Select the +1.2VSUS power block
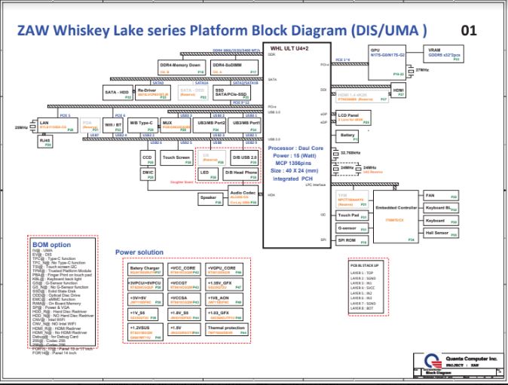This screenshot has height=385, width=508. tap(145, 332)
